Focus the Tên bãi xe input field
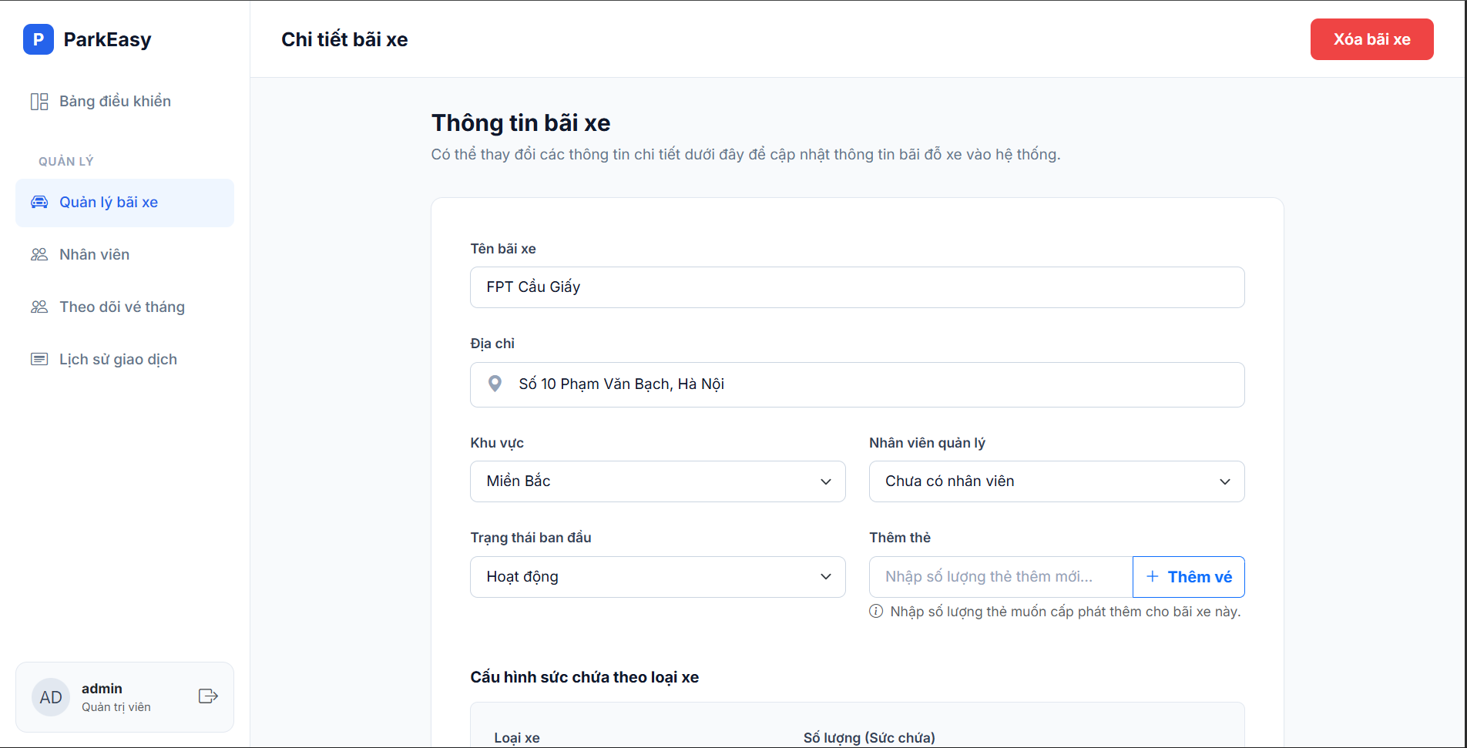The width and height of the screenshot is (1467, 748). (x=857, y=287)
